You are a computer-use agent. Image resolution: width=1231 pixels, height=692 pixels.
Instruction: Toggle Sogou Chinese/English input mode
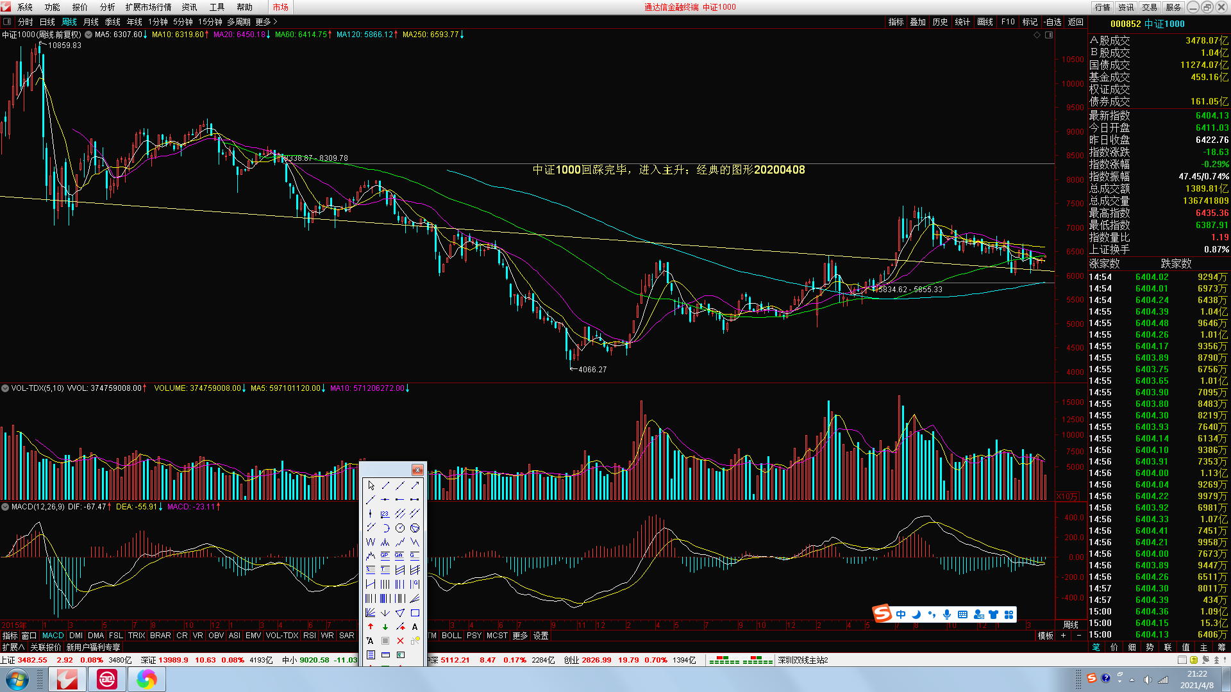(901, 614)
